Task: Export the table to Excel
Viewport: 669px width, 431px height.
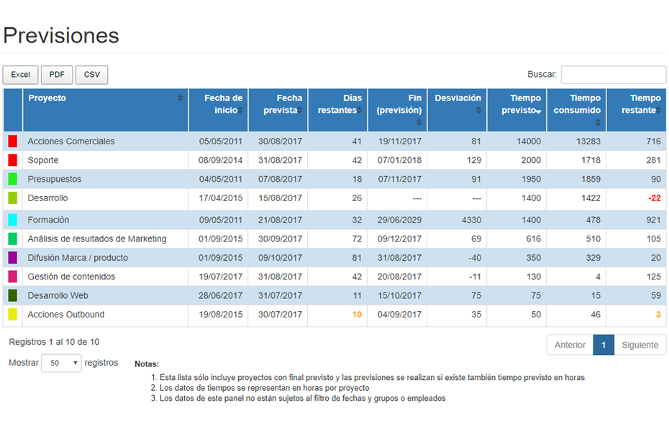Action: click(x=20, y=75)
